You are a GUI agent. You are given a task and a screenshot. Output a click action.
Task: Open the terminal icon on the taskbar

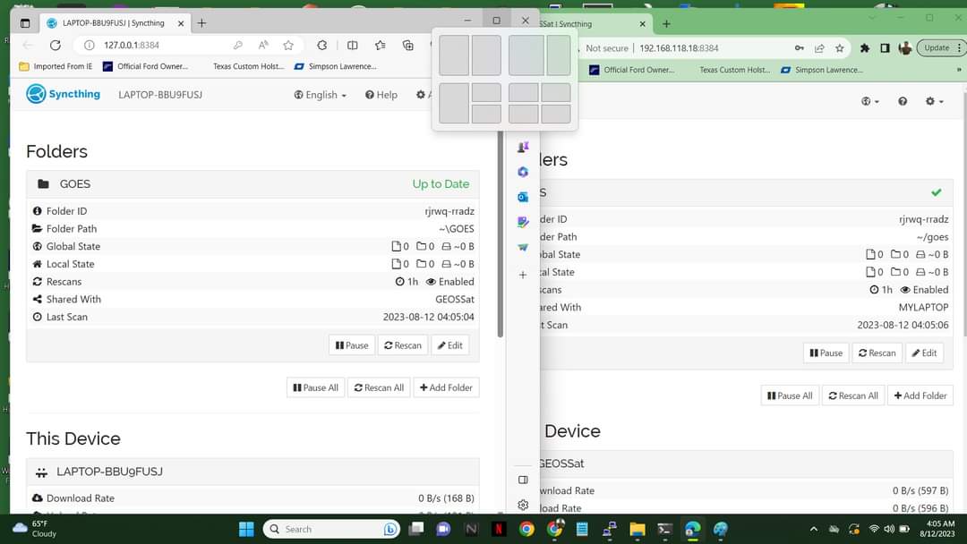point(664,529)
